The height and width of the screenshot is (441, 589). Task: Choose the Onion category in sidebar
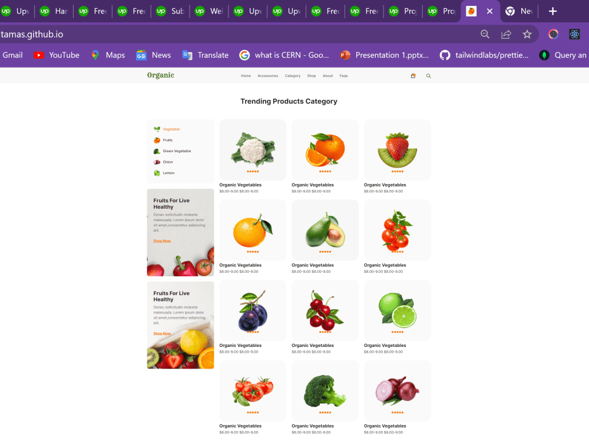(163, 162)
